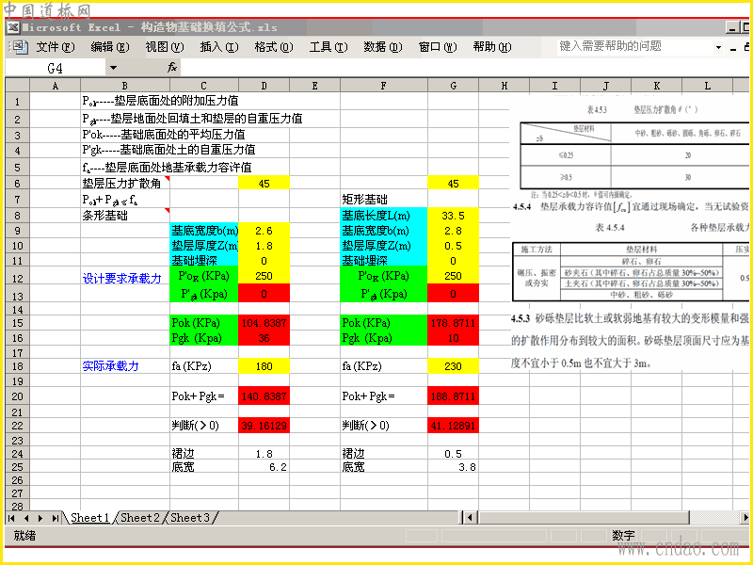Image resolution: width=753 pixels, height=565 pixels.
Task: Click horizontal scrollbar left arrow
Action: point(470,517)
